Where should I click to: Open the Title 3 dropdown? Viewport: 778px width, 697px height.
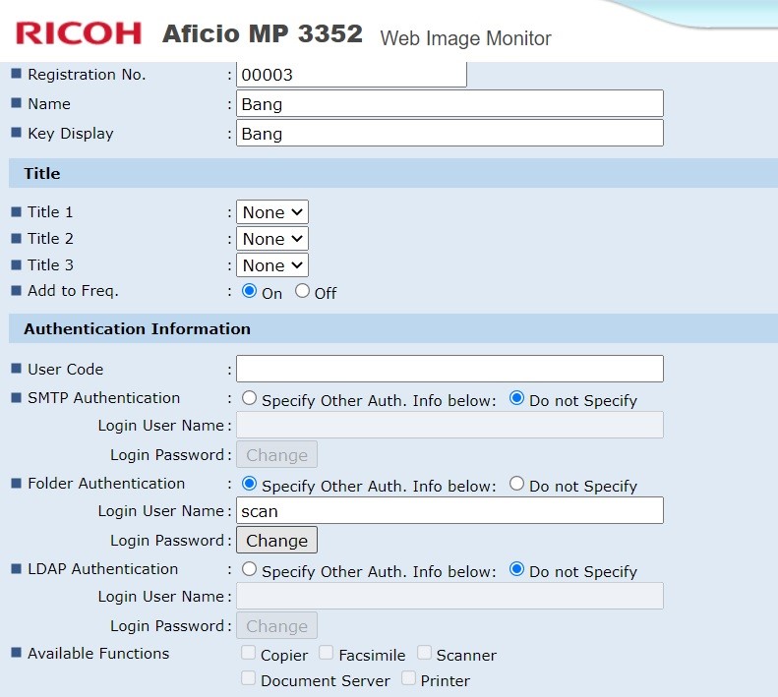[272, 265]
